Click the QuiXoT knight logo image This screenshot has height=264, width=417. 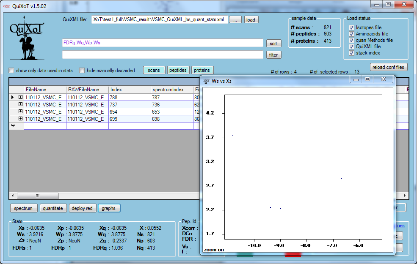tap(27, 39)
